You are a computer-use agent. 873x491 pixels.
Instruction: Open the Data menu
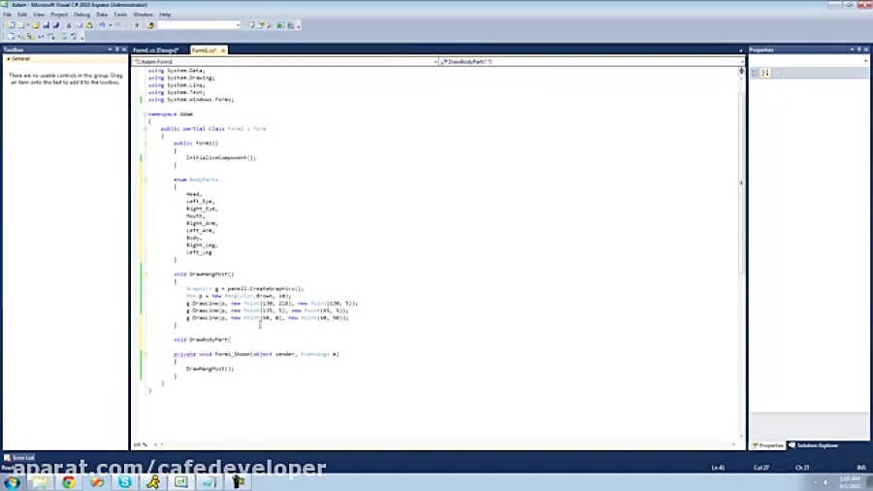coord(102,15)
